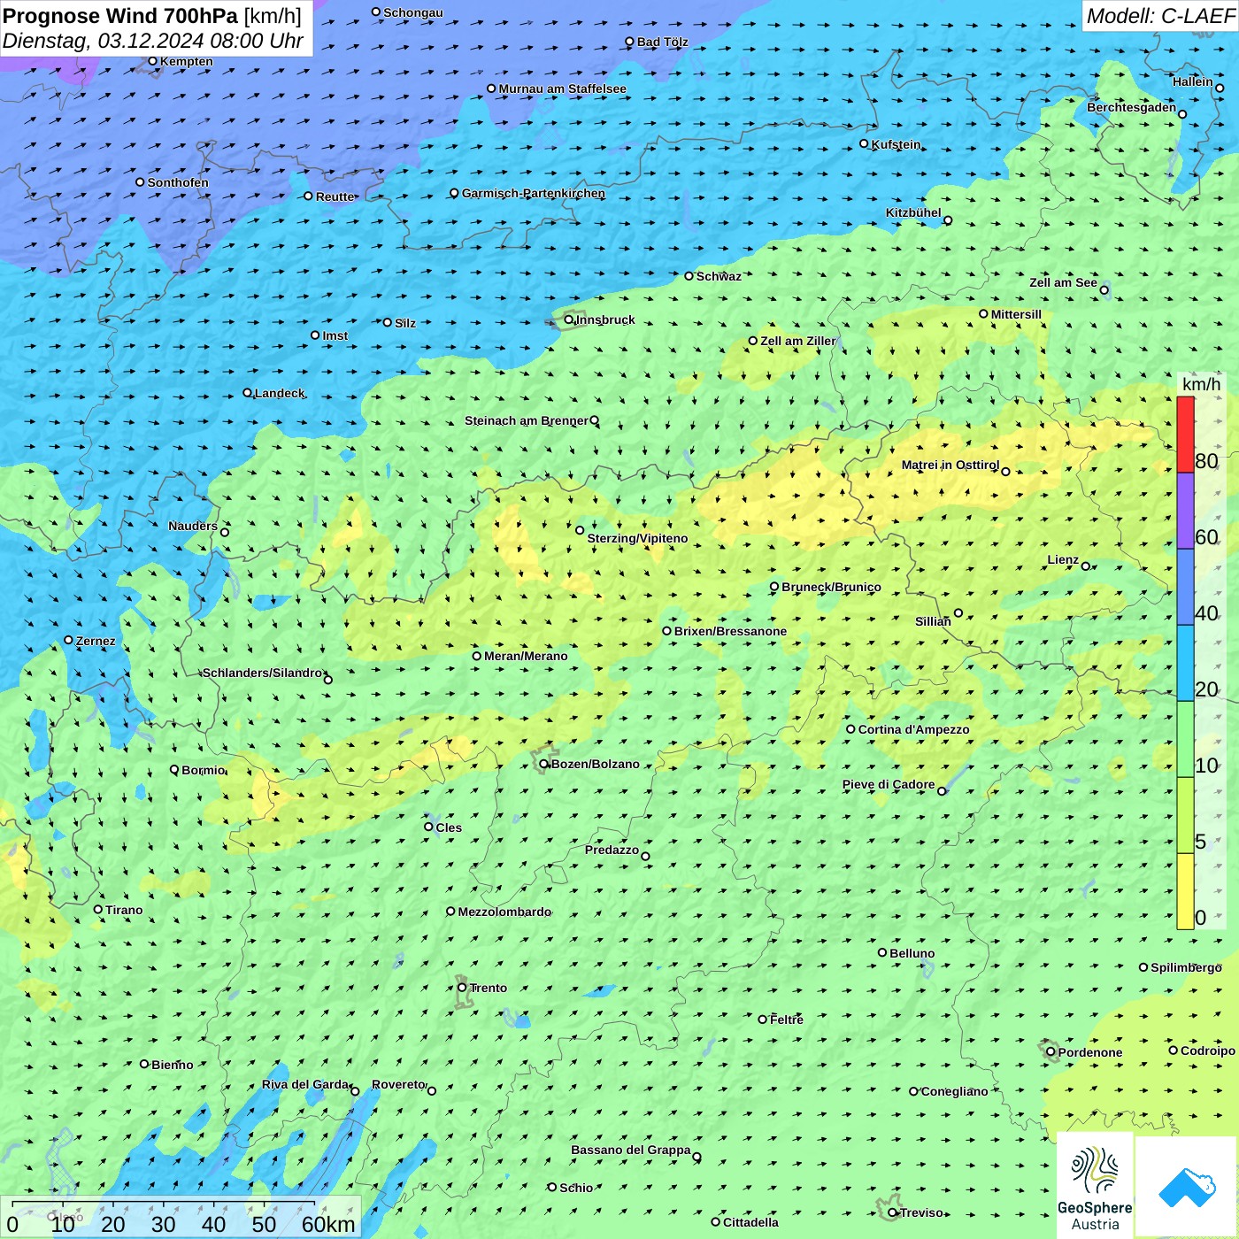Image resolution: width=1239 pixels, height=1239 pixels.
Task: Click the Garmisch-Partenkirchen marker
Action: tap(455, 193)
